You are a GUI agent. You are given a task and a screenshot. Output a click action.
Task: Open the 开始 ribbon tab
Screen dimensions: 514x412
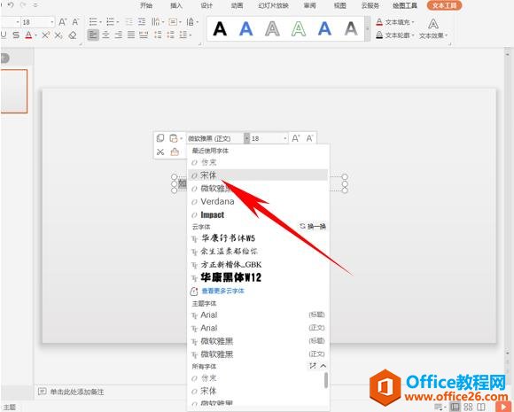(x=146, y=5)
